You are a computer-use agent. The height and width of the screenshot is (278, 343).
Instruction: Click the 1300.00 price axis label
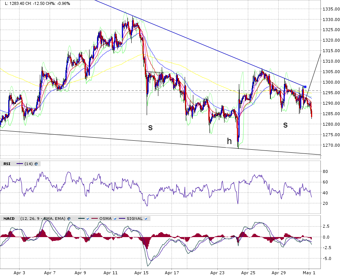coord(331,82)
